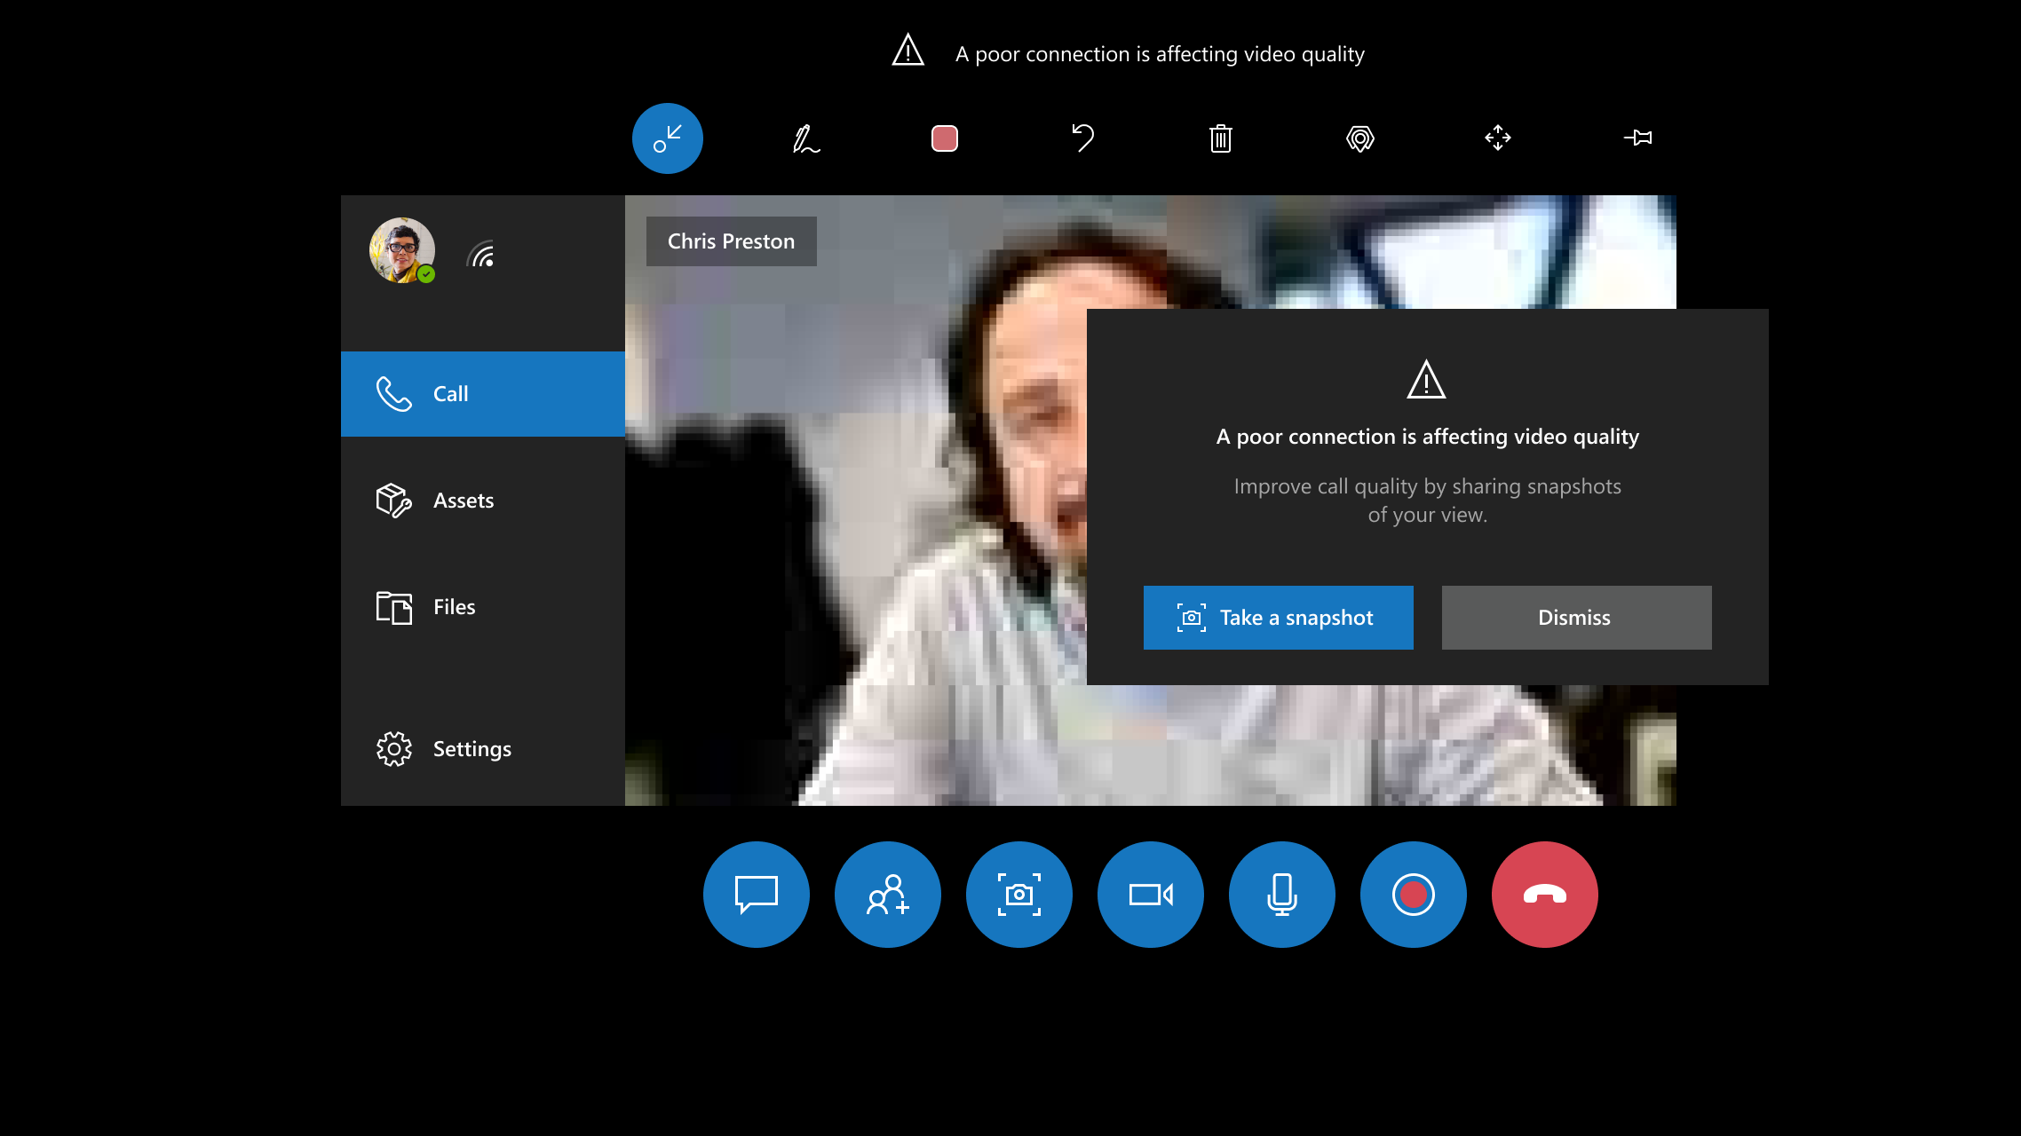The image size is (2021, 1136).
Task: Open the Settings section in sidebar
Action: pos(472,747)
